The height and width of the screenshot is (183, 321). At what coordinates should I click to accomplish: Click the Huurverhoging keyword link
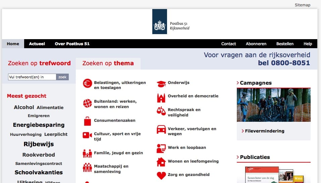26,134
